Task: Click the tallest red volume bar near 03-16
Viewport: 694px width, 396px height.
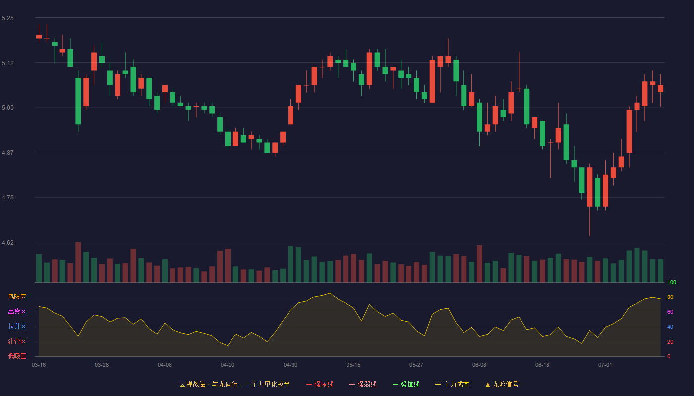Action: (78, 262)
